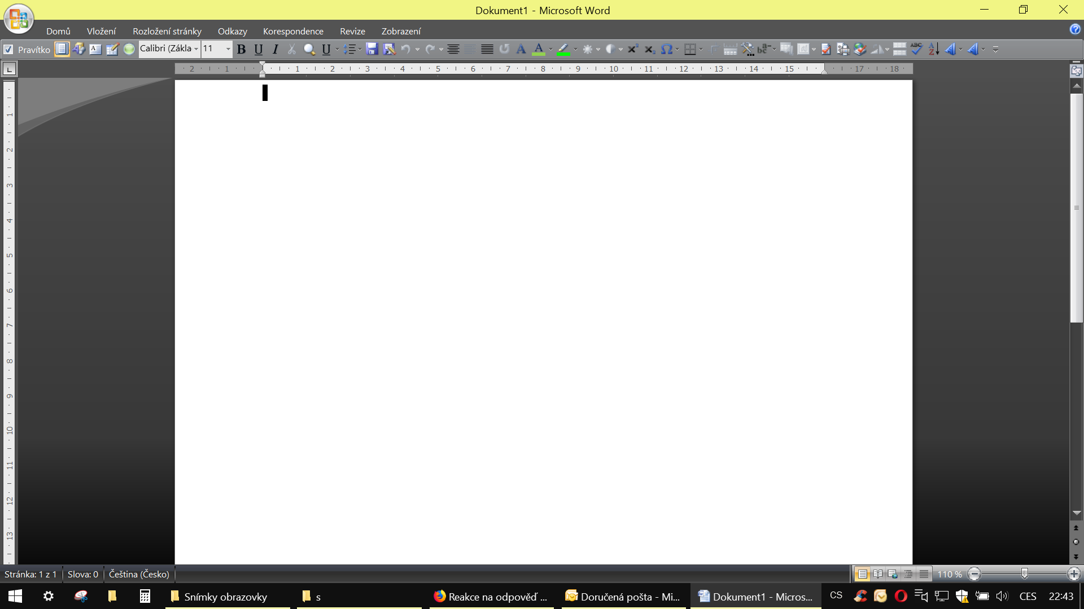
Task: Uncheck the Pravítko ruler checkbox
Action: click(8, 50)
